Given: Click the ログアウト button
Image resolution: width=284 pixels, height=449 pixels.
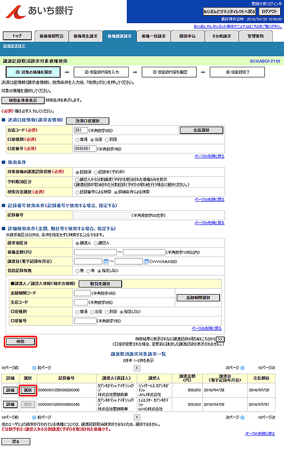Looking at the screenshot, I should (x=270, y=11).
